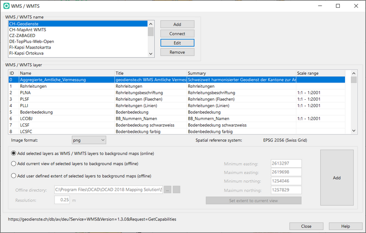Click the Title column header
The image size is (366, 233).
(151, 73)
